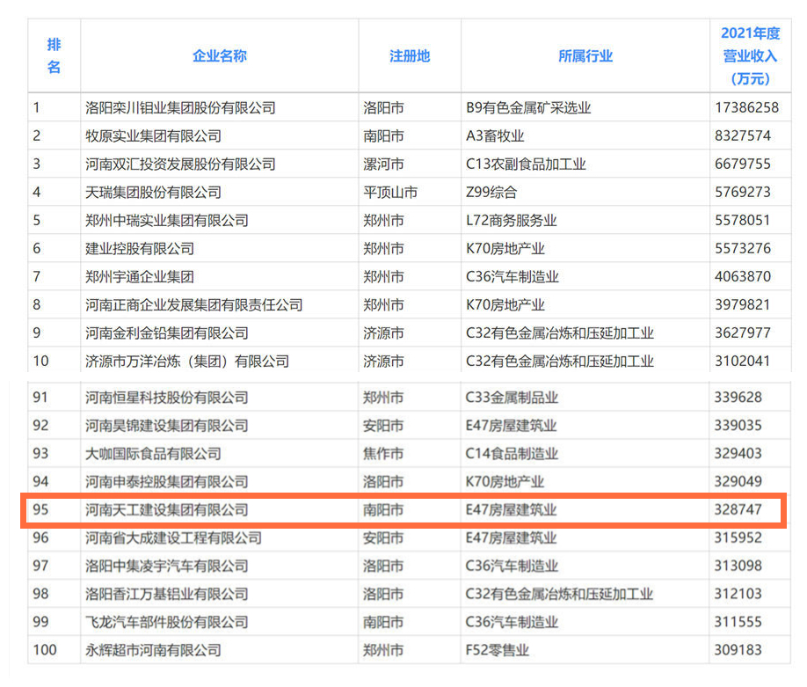The width and height of the screenshot is (807, 687).
Task: Select 大咖国际食品有限公司 company name
Action: pyautogui.click(x=153, y=453)
